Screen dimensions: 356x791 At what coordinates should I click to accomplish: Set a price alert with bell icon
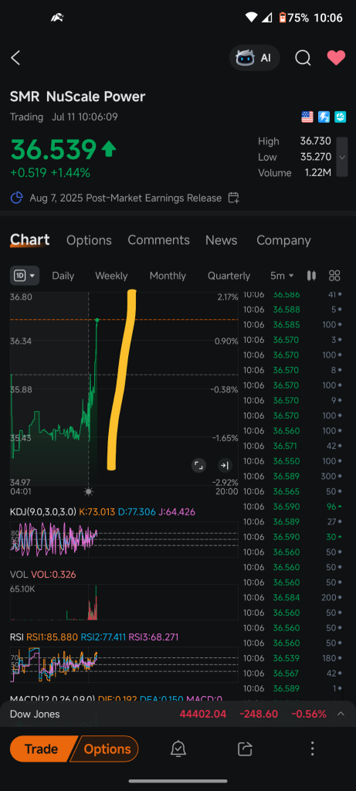coord(178,749)
